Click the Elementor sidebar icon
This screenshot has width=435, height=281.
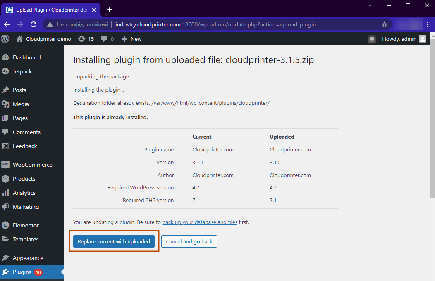(5, 225)
